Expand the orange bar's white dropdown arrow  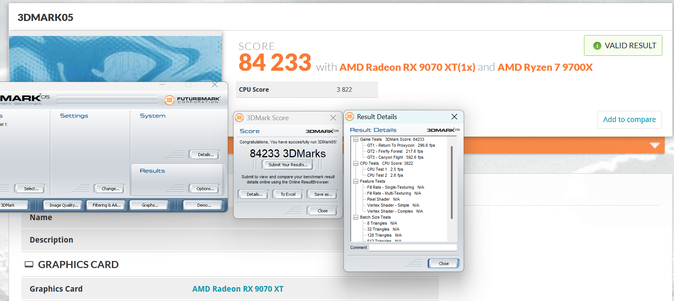point(655,145)
